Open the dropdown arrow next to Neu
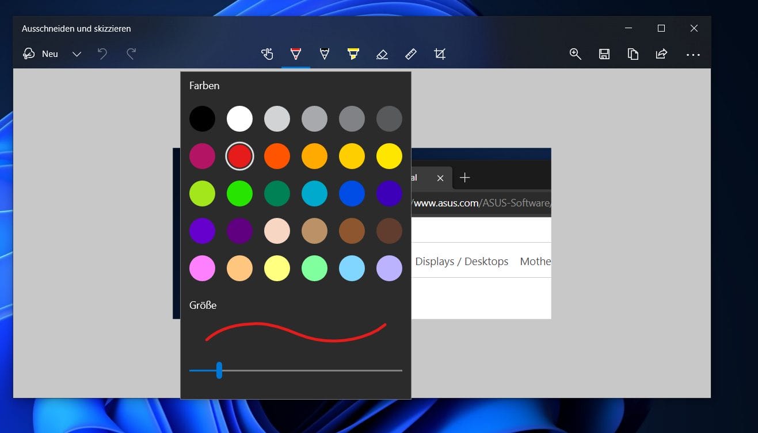758x433 pixels. point(77,53)
